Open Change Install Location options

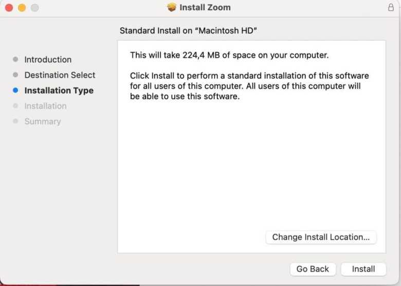(x=321, y=237)
